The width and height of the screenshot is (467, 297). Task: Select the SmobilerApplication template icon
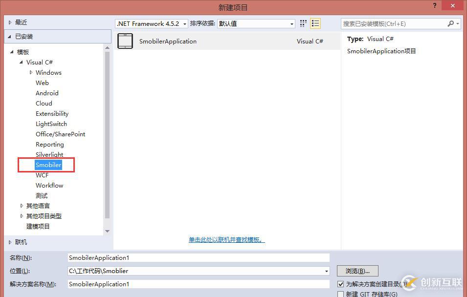(125, 41)
